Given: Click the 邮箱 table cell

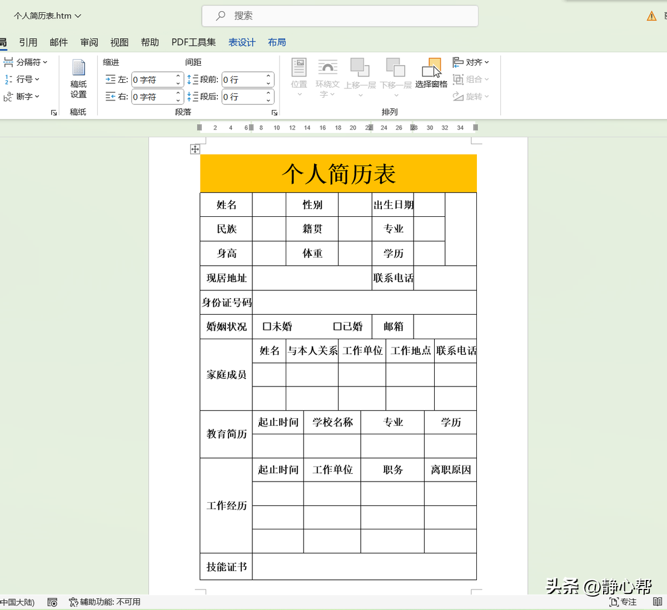Looking at the screenshot, I should [x=393, y=326].
